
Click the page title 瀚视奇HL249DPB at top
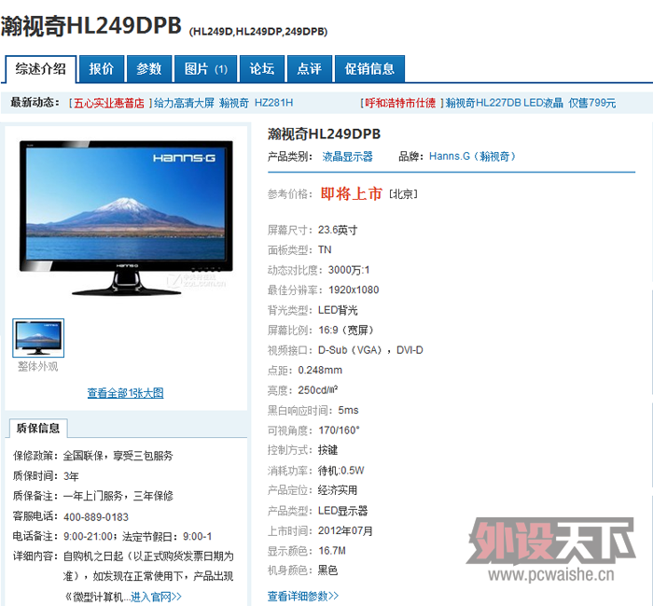click(x=91, y=26)
